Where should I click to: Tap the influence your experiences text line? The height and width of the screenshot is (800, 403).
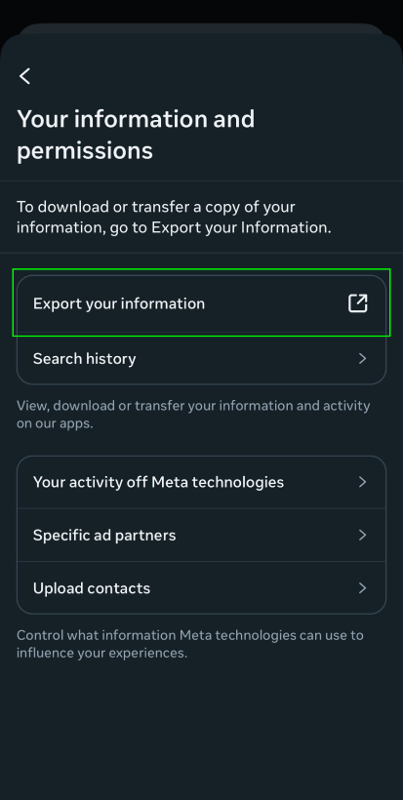pos(102,653)
